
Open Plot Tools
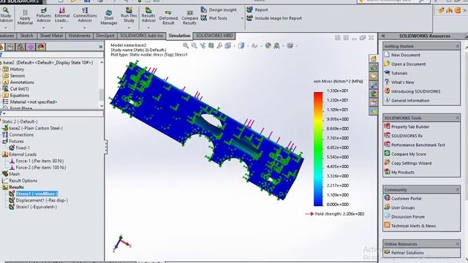214,18
